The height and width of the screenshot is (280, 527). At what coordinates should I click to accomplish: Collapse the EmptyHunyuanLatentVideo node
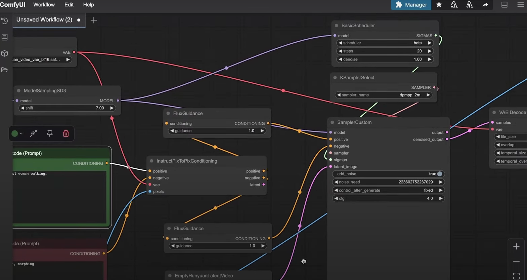(x=170, y=276)
